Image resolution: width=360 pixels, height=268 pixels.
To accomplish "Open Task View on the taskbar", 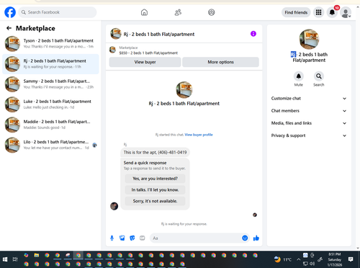I will coord(15,259).
